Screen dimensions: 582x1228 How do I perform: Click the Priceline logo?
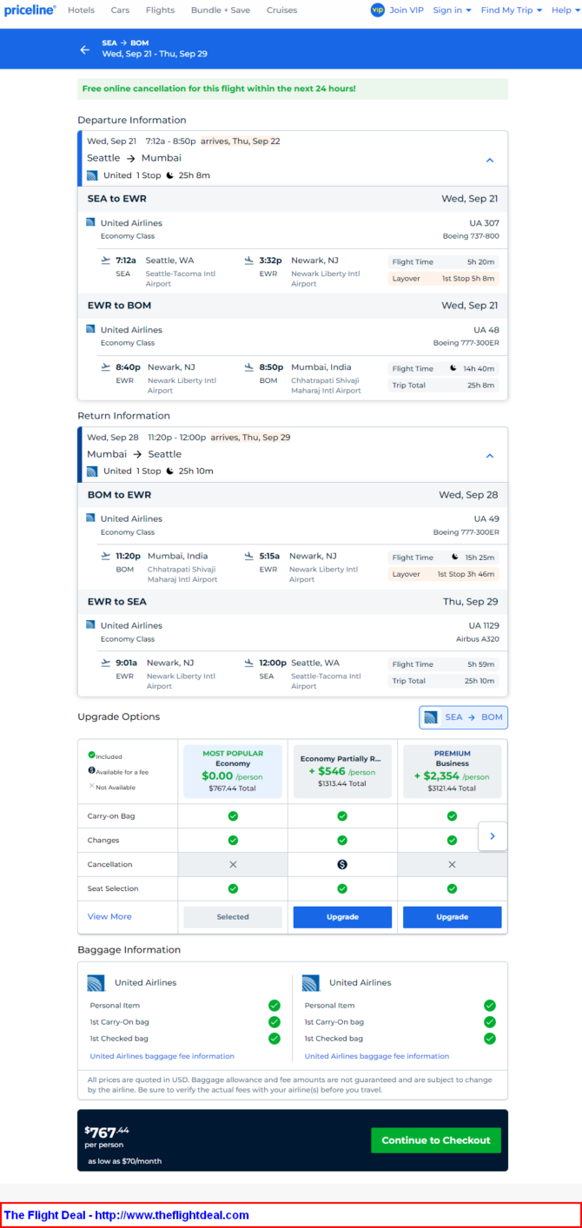[x=30, y=10]
